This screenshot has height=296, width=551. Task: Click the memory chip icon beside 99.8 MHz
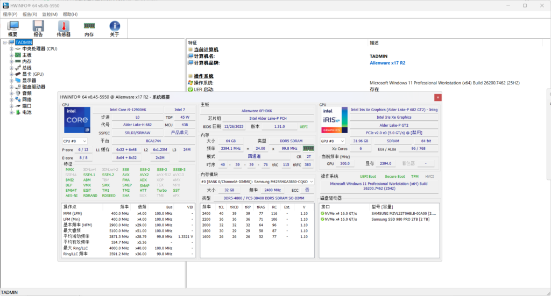(x=308, y=148)
